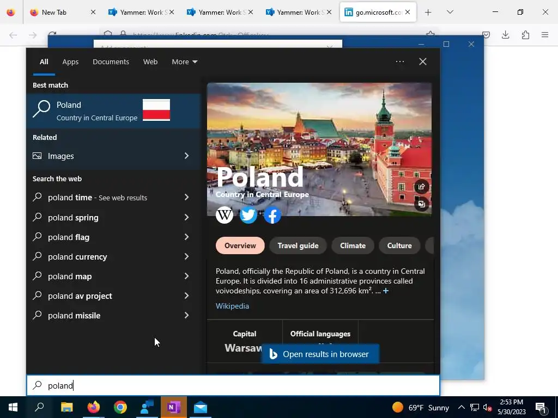Switch to the All search tab
This screenshot has width=558, height=418.
point(44,62)
